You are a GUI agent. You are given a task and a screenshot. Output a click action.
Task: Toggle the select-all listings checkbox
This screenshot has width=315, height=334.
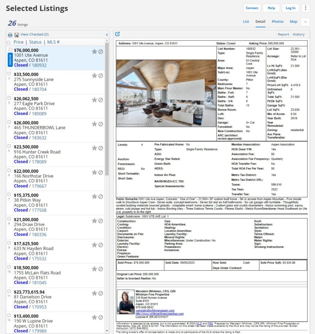point(9,42)
